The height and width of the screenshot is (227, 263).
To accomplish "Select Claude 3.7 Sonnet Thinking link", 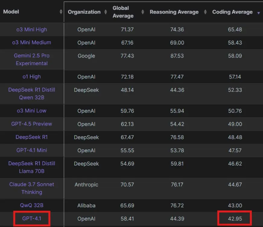I will (x=32, y=188).
